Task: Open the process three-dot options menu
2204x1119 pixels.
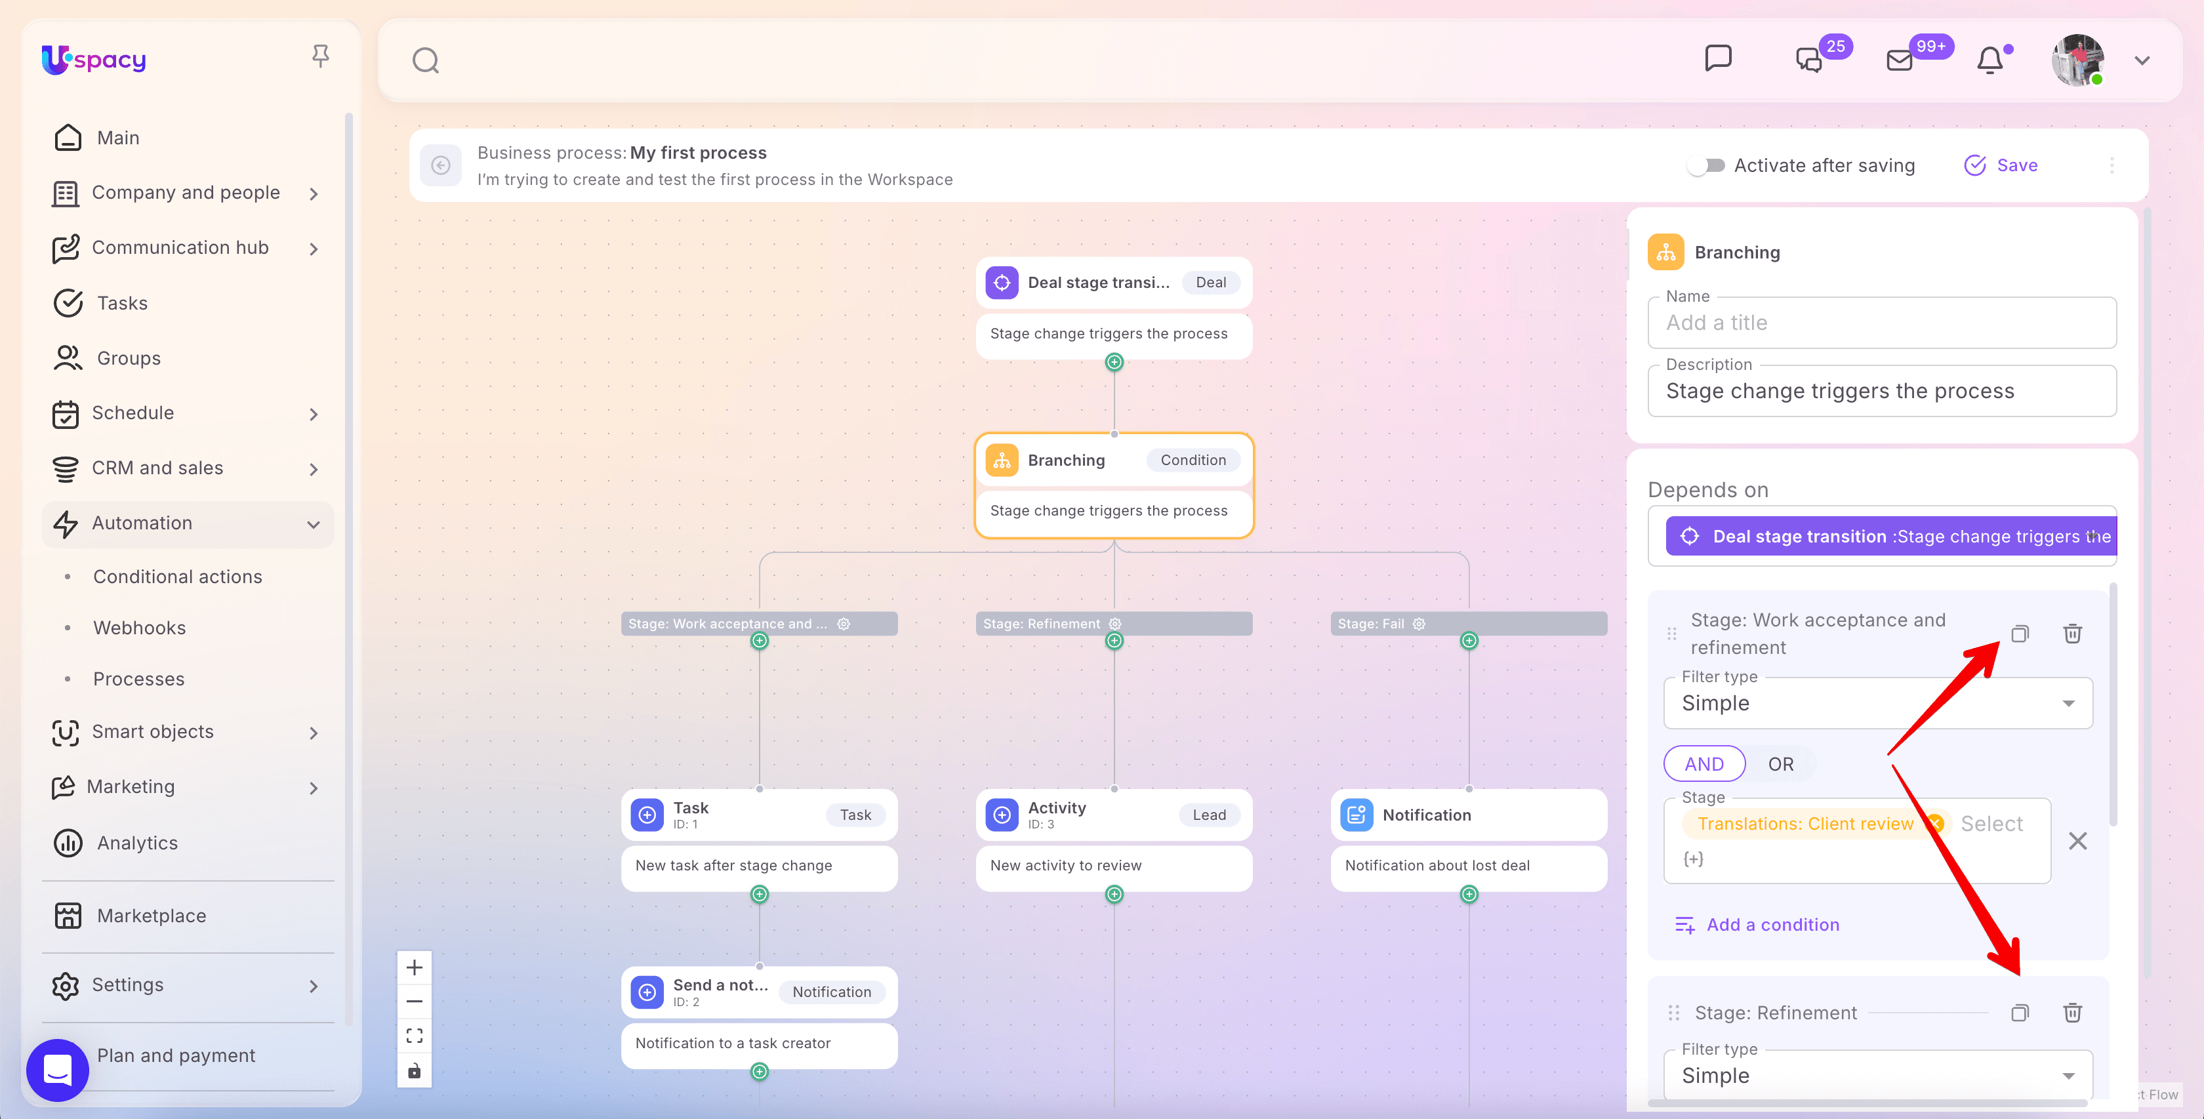Action: pyautogui.click(x=2112, y=165)
